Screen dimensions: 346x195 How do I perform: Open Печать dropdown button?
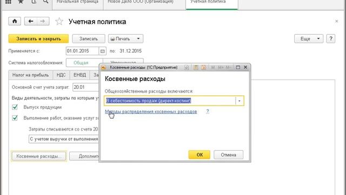[x=125, y=38]
